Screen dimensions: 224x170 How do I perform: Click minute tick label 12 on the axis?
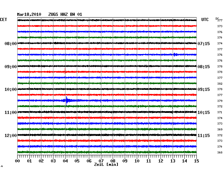(161, 161)
